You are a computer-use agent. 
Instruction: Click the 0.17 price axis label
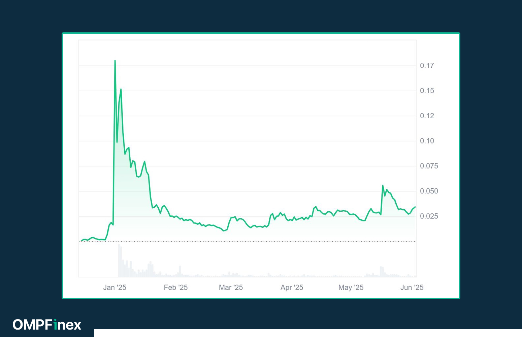pos(427,66)
